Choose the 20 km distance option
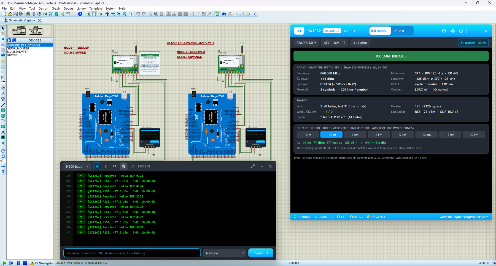The width and height of the screenshot is (496, 266). pyautogui.click(x=474, y=135)
